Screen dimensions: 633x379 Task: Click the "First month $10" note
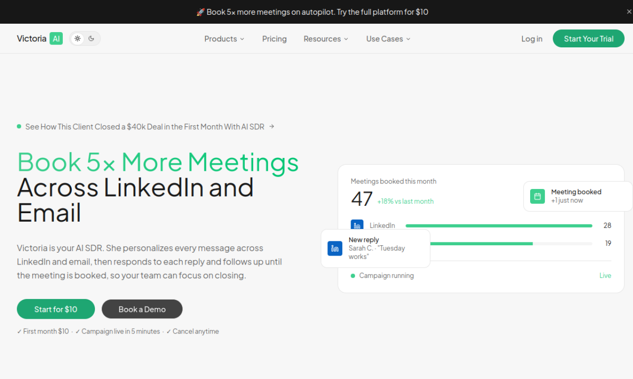click(x=43, y=332)
